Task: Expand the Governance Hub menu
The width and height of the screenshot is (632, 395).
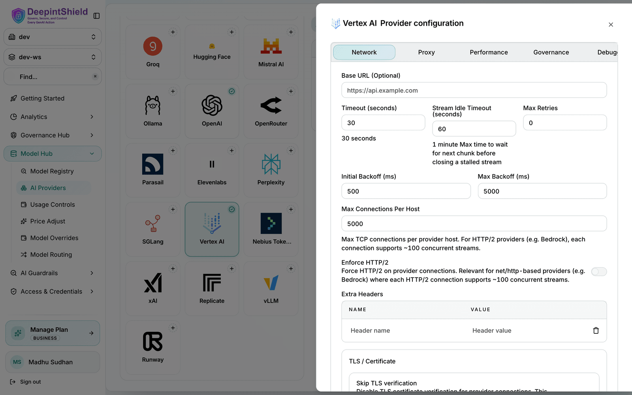Action: 53,135
